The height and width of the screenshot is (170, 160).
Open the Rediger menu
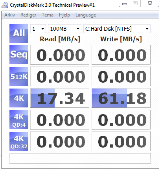pos(28,15)
